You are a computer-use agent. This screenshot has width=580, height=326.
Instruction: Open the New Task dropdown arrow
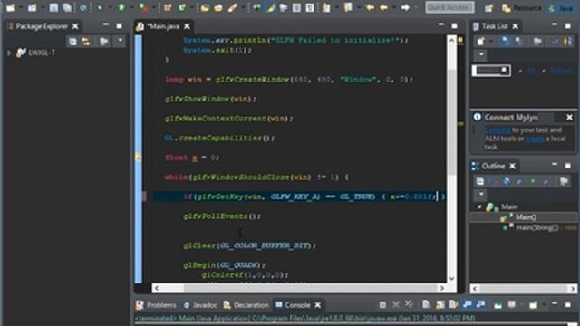point(491,42)
